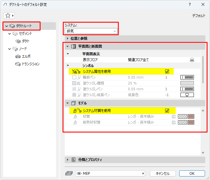The image size is (210, 180).
Task: Click the 塗りつぶしペン row icon
Action: pos(76,89)
